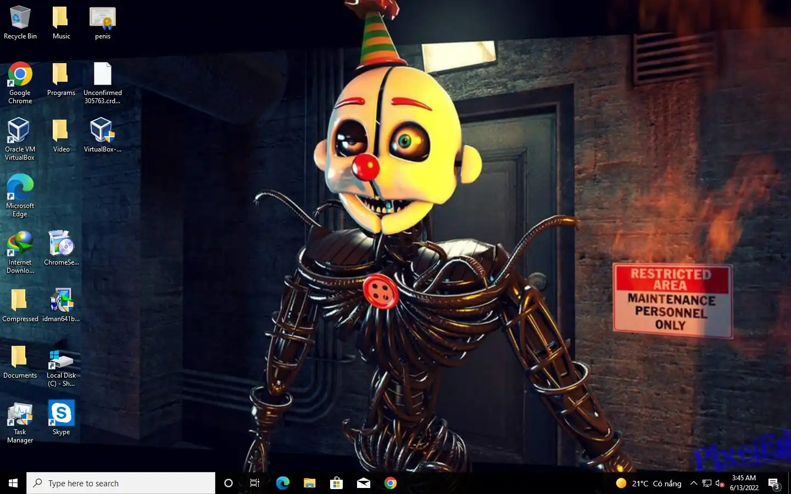Open Microsoft Store from taskbar
The image size is (791, 494).
tap(336, 483)
